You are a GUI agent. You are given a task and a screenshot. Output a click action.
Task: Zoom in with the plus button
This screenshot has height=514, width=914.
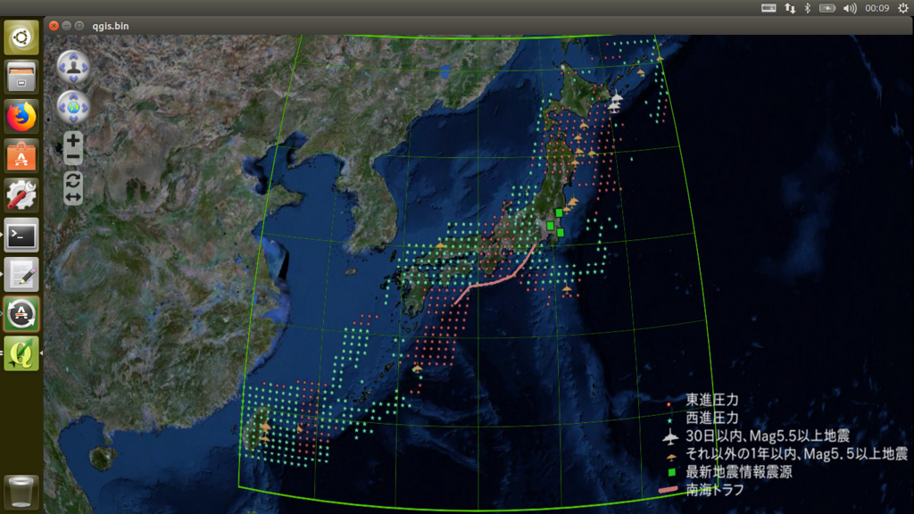coord(73,140)
